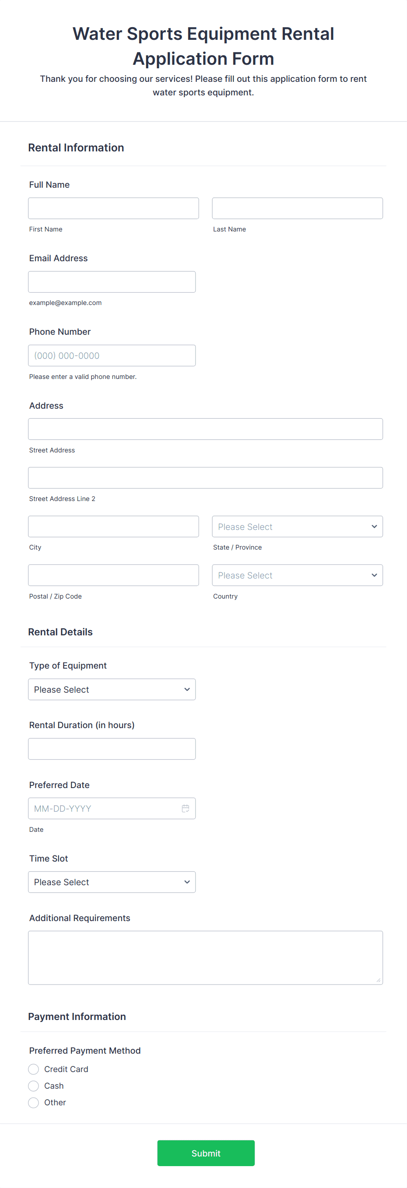This screenshot has width=407, height=1188.
Task: Choose Cash as payment method
Action: (33, 1085)
